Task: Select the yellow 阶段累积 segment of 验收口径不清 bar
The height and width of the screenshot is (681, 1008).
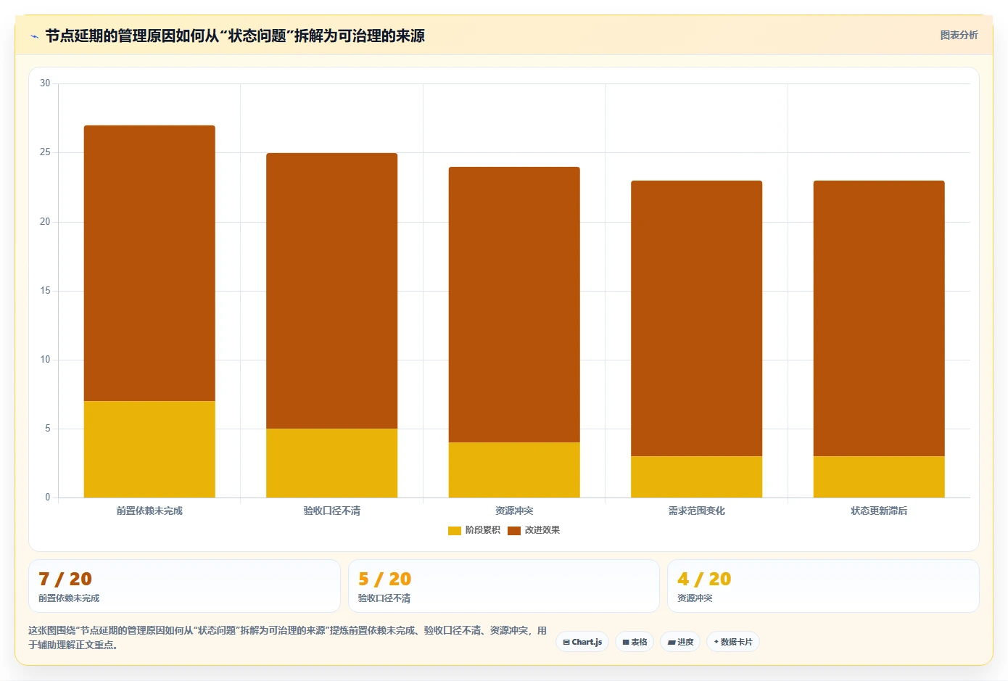Action: [331, 463]
